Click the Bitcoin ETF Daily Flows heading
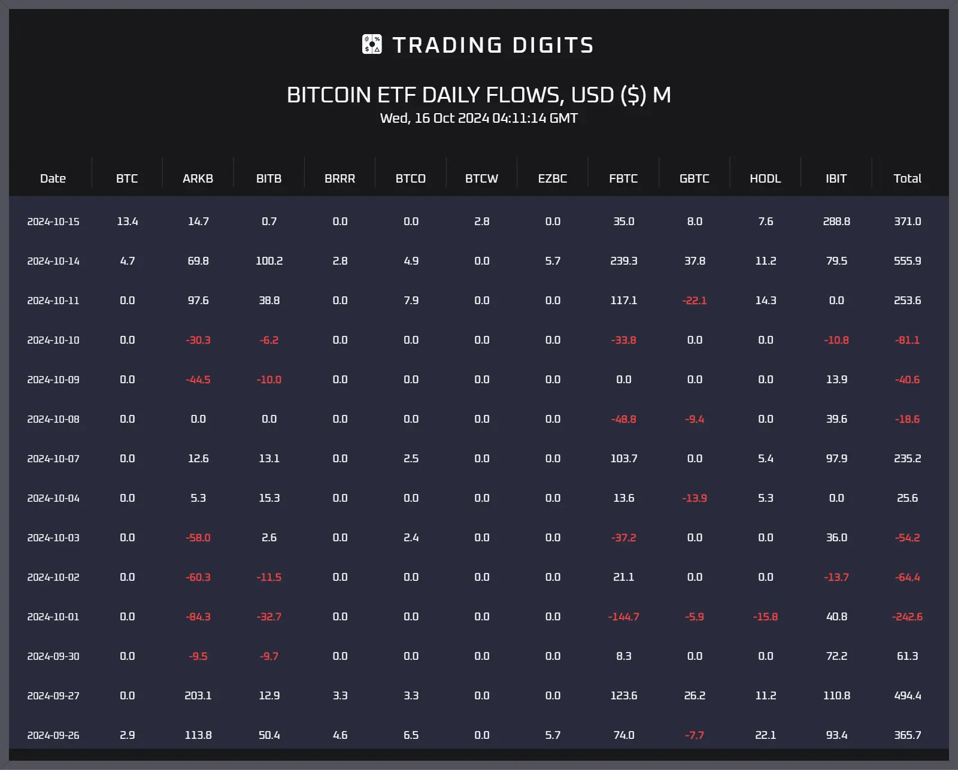958x770 pixels. click(x=479, y=95)
